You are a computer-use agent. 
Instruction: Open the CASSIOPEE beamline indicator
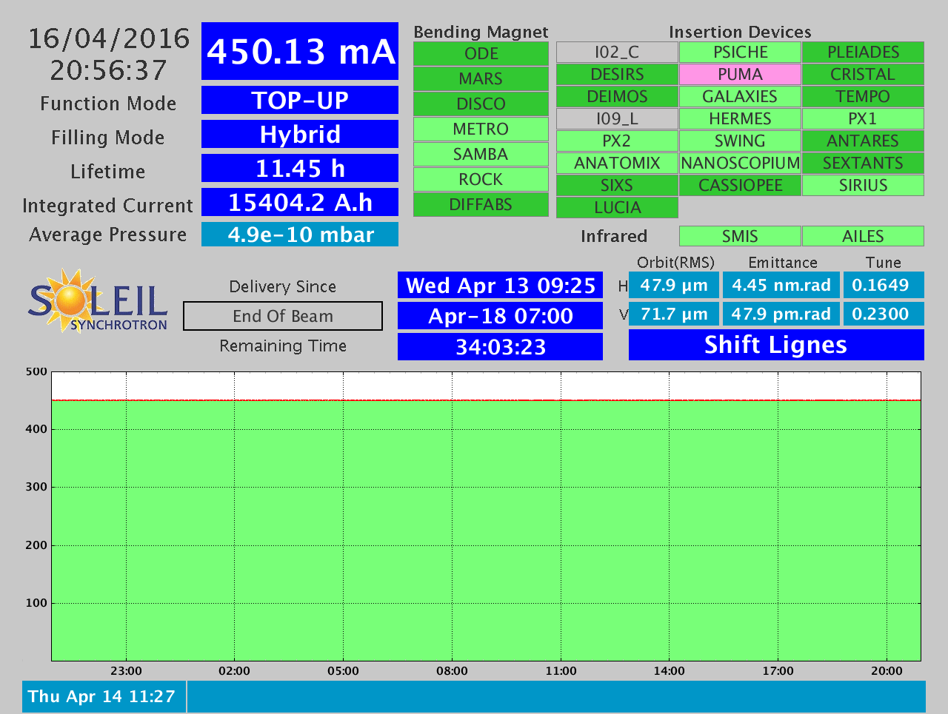point(740,186)
